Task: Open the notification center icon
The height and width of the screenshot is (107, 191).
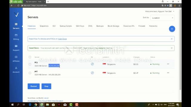Action: [178, 105]
